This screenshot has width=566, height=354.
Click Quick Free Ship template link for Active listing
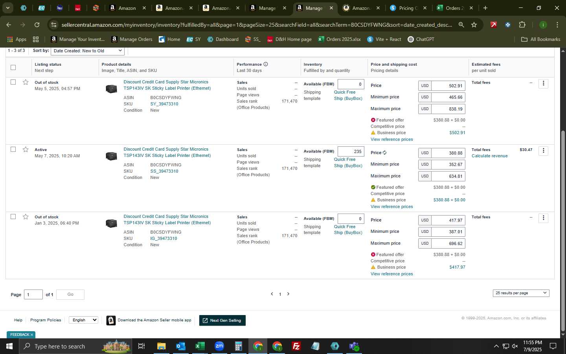(348, 162)
